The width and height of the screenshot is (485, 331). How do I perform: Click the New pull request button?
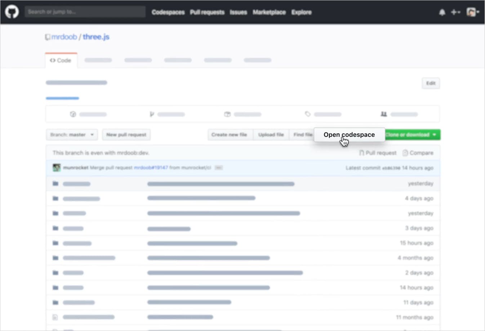pos(126,135)
